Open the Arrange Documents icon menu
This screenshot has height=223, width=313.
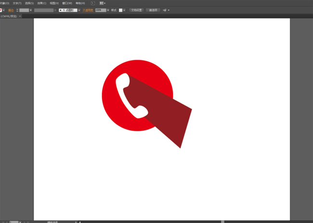(103, 3)
